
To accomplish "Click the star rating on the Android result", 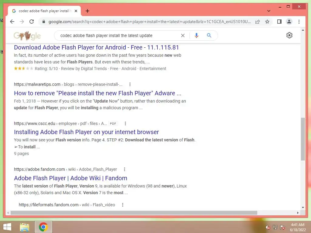I will 23,69.
